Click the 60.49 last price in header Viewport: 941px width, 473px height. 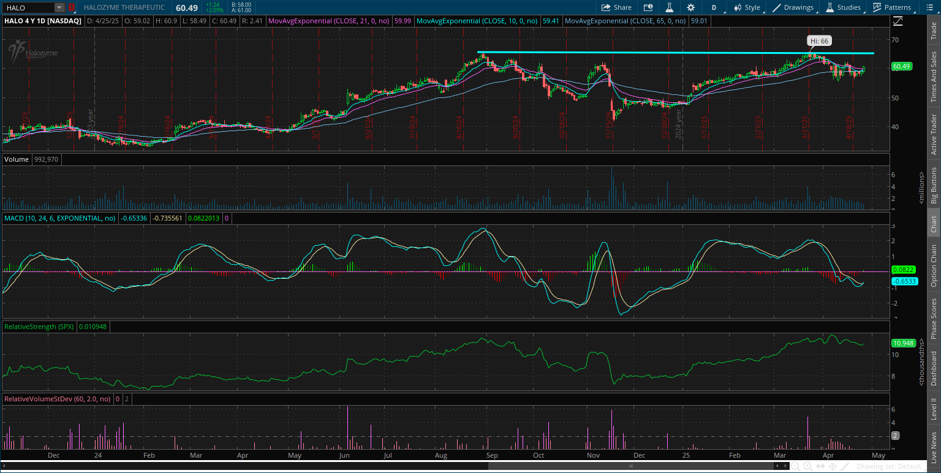tap(186, 7)
